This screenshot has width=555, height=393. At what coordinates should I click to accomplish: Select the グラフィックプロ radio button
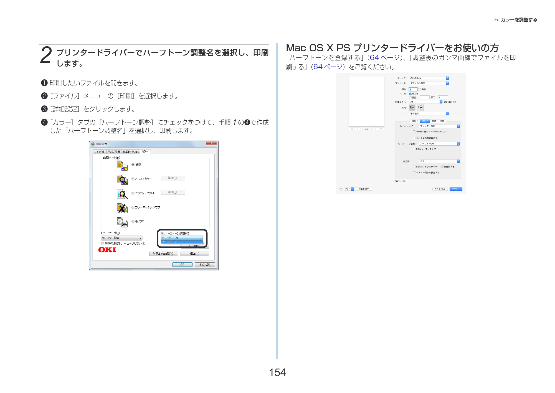tap(133, 193)
